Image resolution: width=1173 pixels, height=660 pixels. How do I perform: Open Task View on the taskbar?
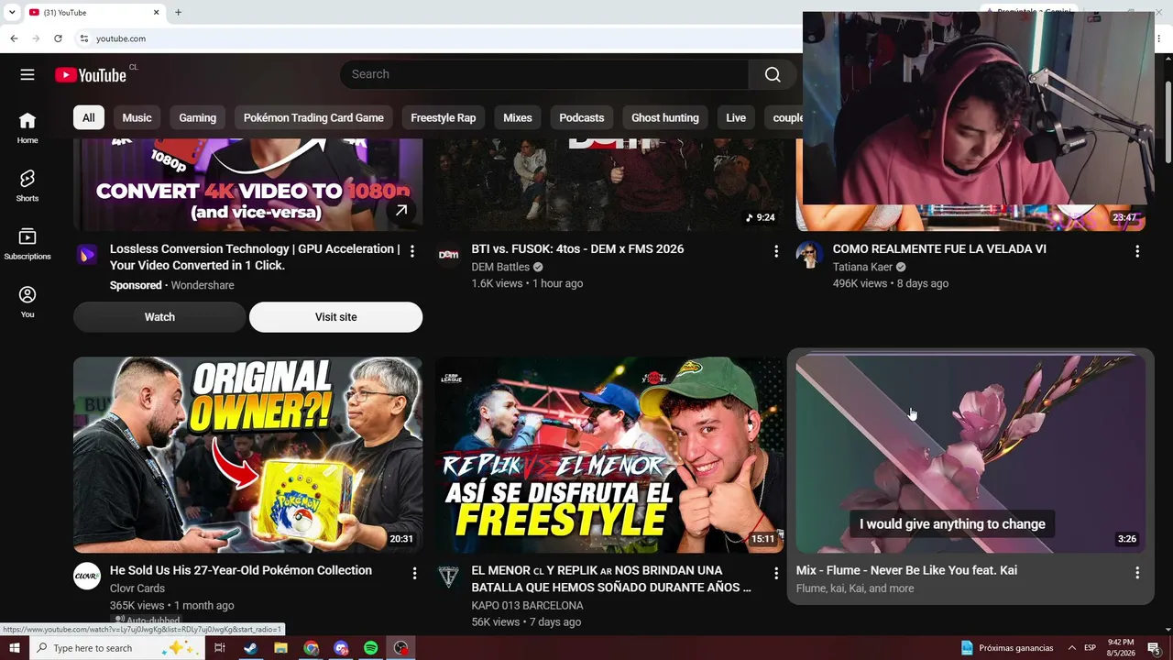[x=220, y=648]
